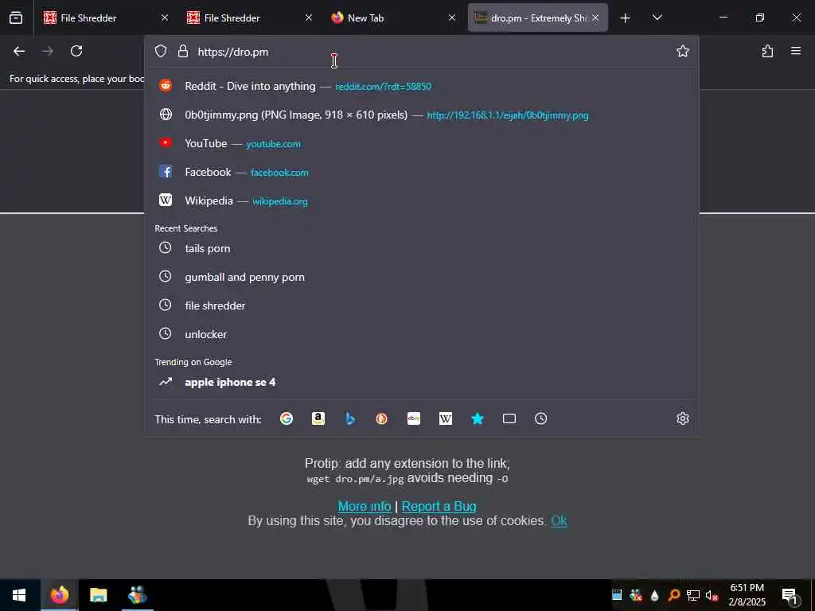Select trending search "apple iphone se 4"
Viewport: 815px width, 611px height.
[422, 383]
